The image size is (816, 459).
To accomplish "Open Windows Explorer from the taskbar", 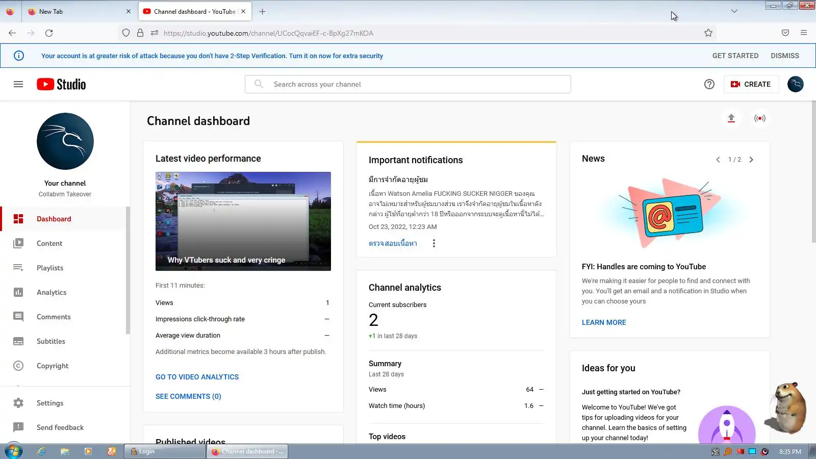I will [x=65, y=451].
